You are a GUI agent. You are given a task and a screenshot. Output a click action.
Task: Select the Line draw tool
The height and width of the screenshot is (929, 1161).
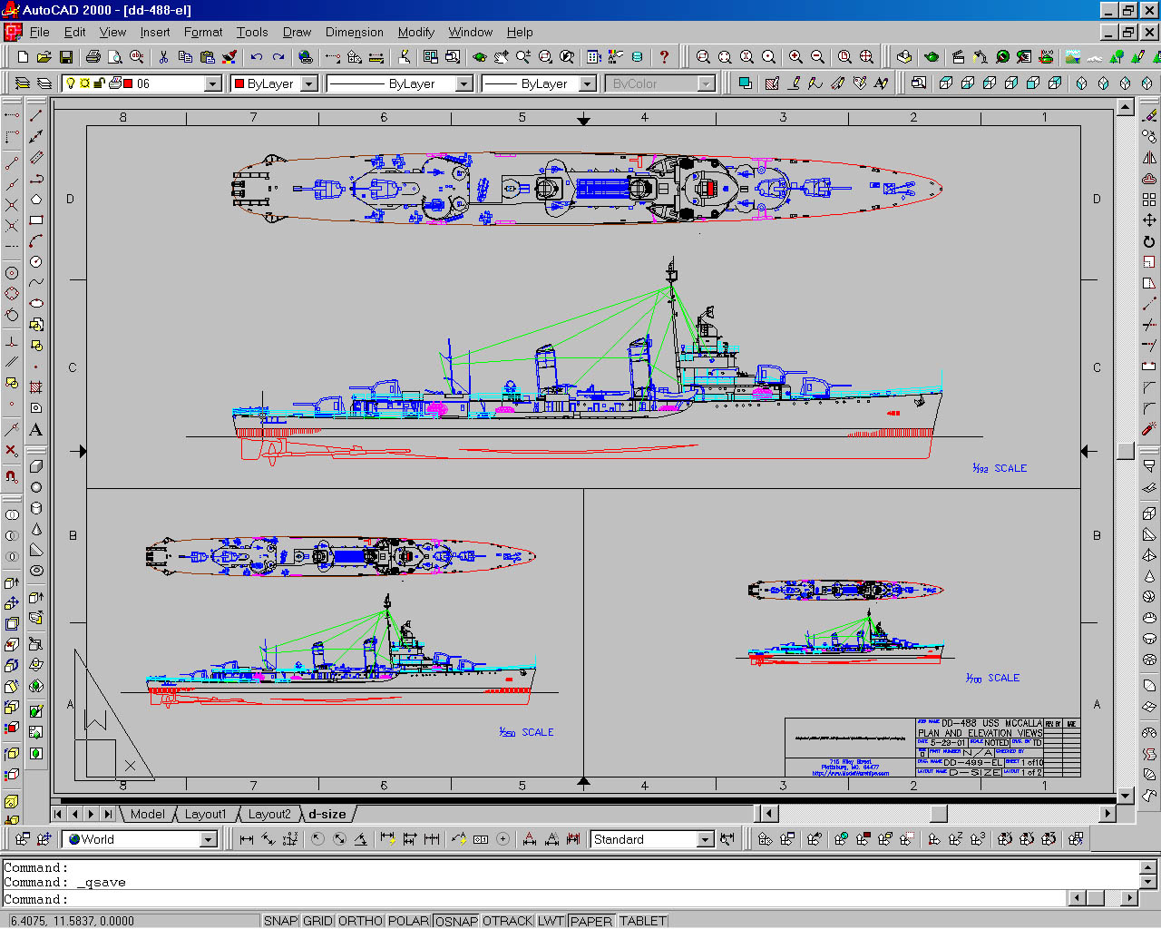[x=36, y=116]
